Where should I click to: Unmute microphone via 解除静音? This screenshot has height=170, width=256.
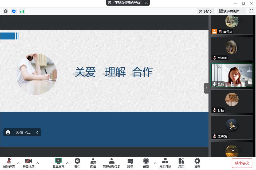tap(9, 163)
